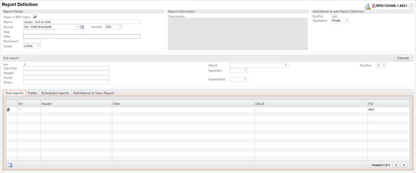Open the RunPrio dropdown
The width and height of the screenshot is (416, 173).
pos(381,65)
